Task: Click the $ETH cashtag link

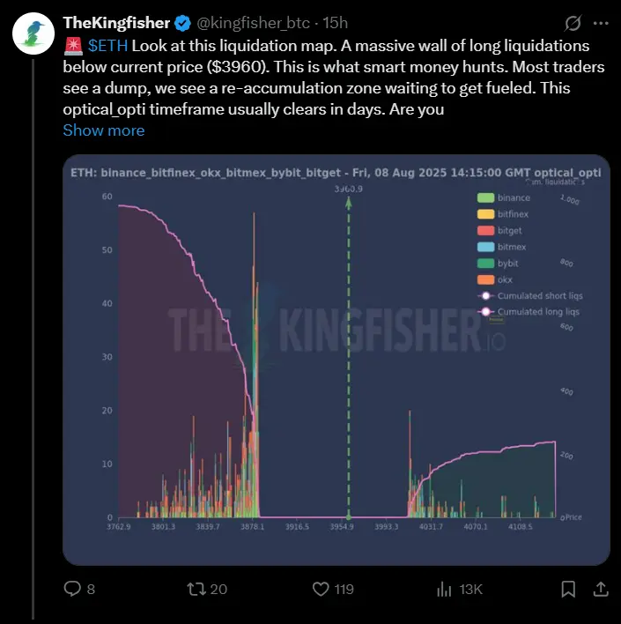Action: 107,46
